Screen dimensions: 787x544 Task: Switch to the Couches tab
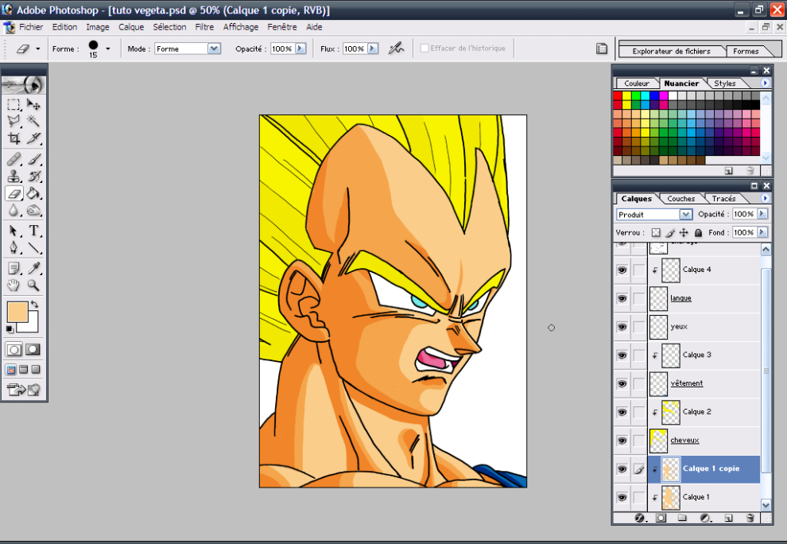680,199
